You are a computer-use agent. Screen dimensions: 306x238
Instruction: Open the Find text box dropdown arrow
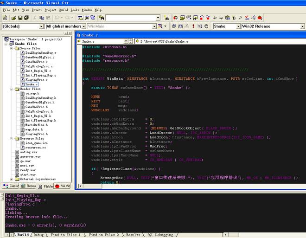click(158, 18)
